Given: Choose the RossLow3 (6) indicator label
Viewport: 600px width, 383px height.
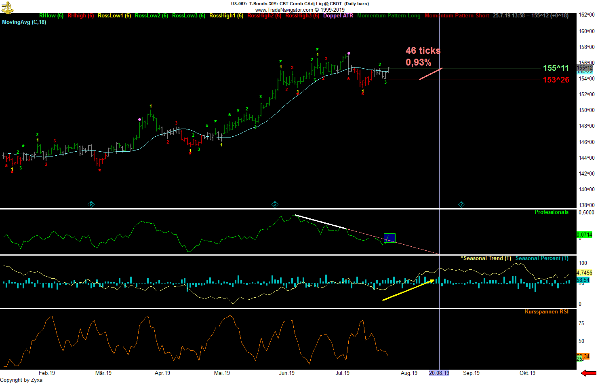Looking at the screenshot, I should click(x=189, y=16).
